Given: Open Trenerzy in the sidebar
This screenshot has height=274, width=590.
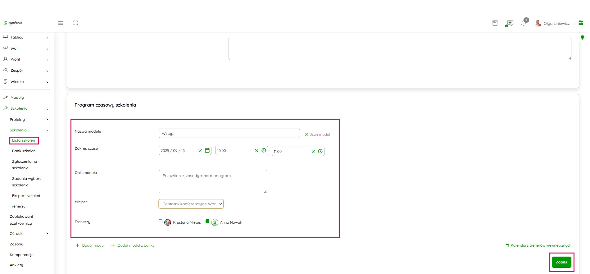Looking at the screenshot, I should coord(18,206).
